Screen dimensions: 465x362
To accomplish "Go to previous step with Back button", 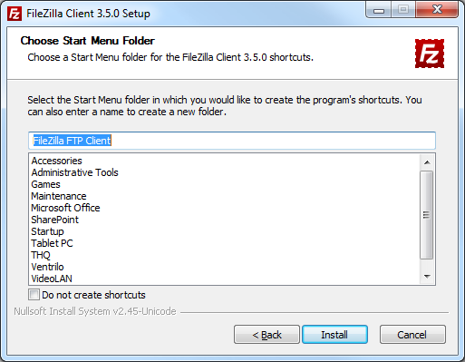I will (266, 335).
